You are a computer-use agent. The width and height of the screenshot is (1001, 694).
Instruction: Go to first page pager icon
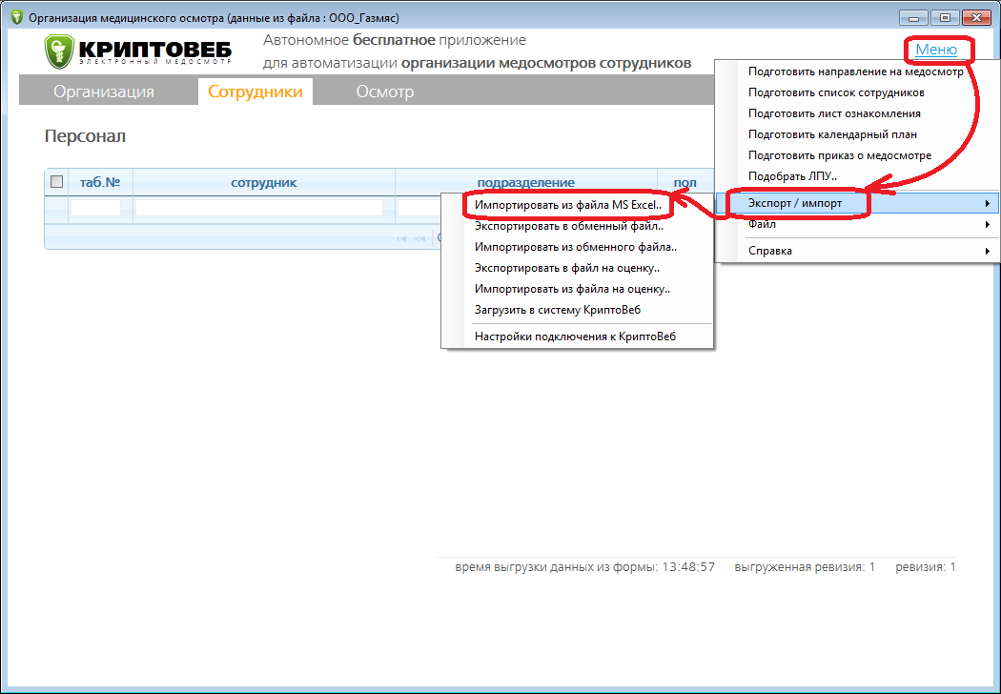[x=402, y=238]
